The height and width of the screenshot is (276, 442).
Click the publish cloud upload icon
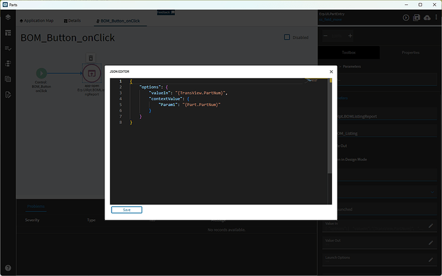point(427,18)
